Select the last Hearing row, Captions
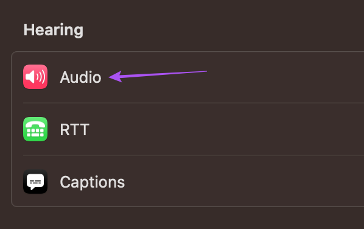364x229 pixels. tap(188, 181)
